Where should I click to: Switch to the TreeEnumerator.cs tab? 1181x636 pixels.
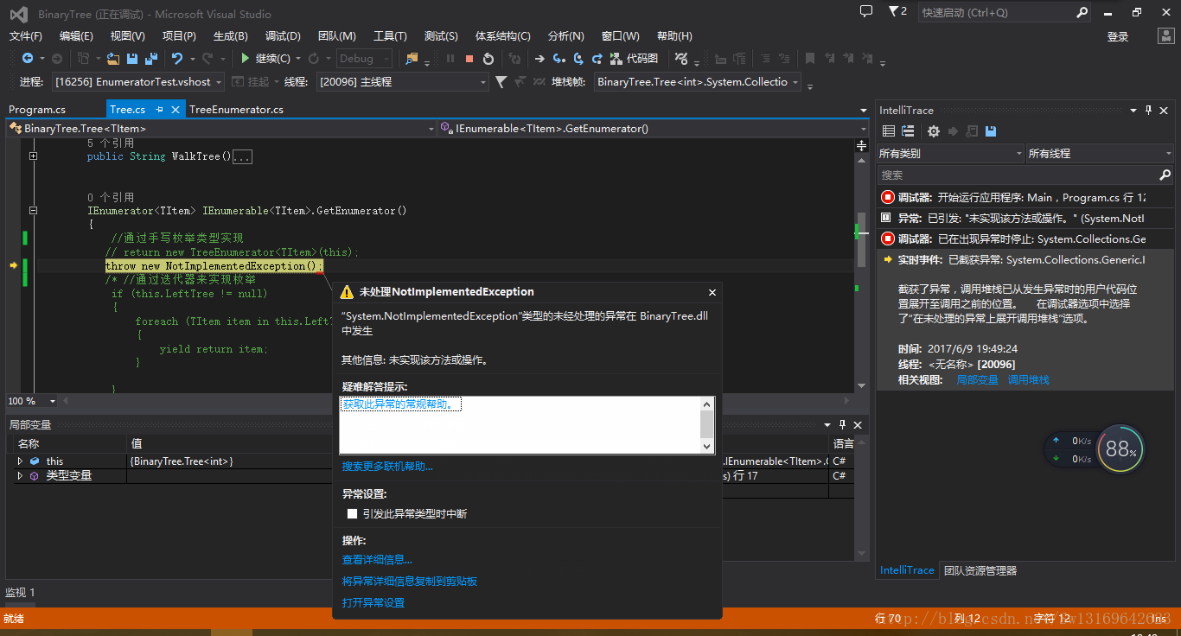(x=236, y=110)
